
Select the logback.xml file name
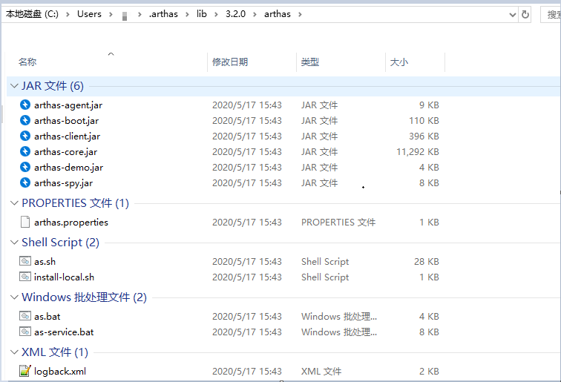pyautogui.click(x=60, y=372)
